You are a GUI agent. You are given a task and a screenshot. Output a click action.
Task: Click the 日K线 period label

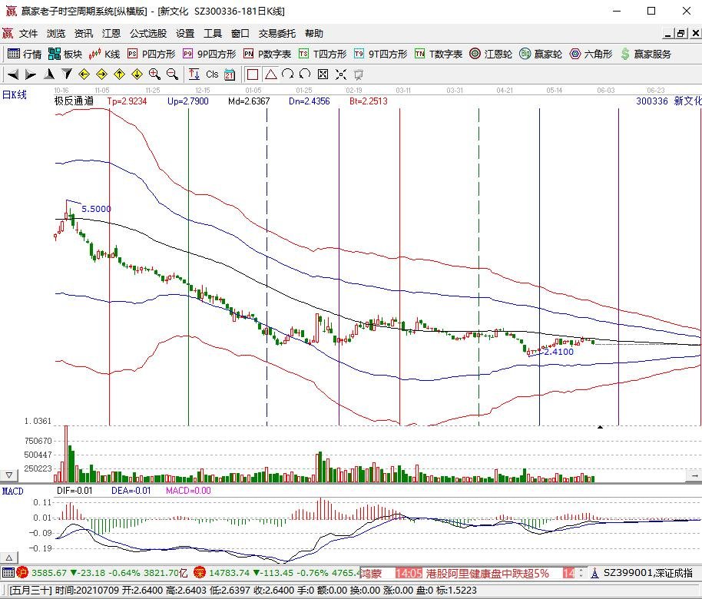click(x=15, y=95)
